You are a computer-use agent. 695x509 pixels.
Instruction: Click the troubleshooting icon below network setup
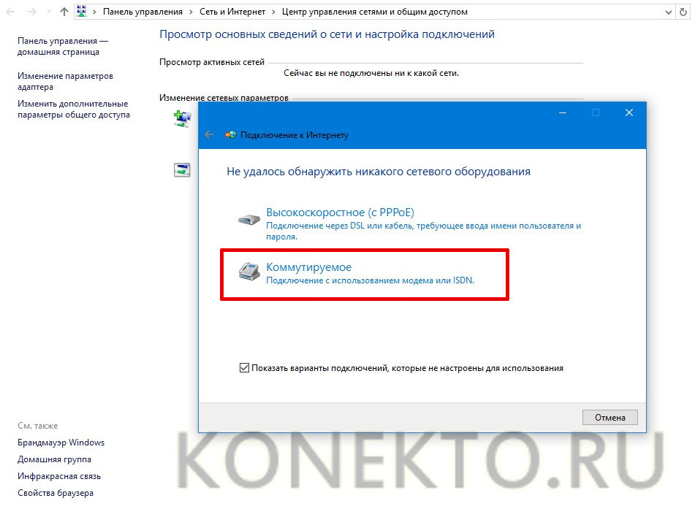coord(182,169)
